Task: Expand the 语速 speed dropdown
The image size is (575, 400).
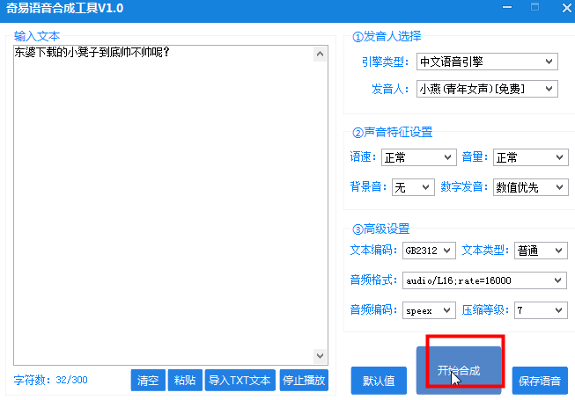Action: (419, 157)
